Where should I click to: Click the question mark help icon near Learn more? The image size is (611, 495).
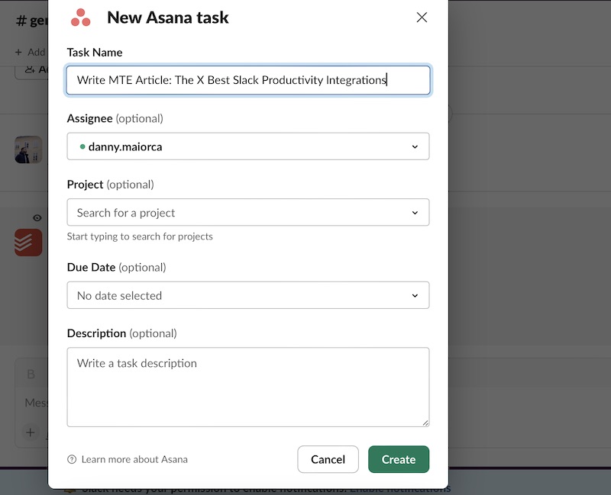72,459
